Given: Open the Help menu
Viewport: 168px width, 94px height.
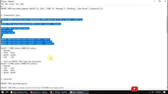Looking at the screenshot, I should [22, 4].
